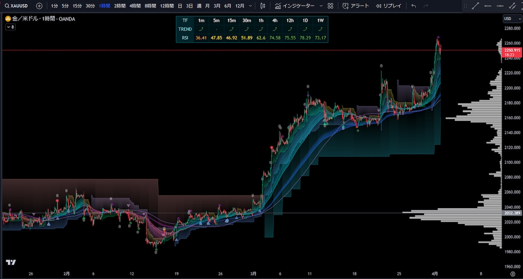The image size is (523, 279).
Task: Select the 1時間 timeframe
Action: [105, 6]
